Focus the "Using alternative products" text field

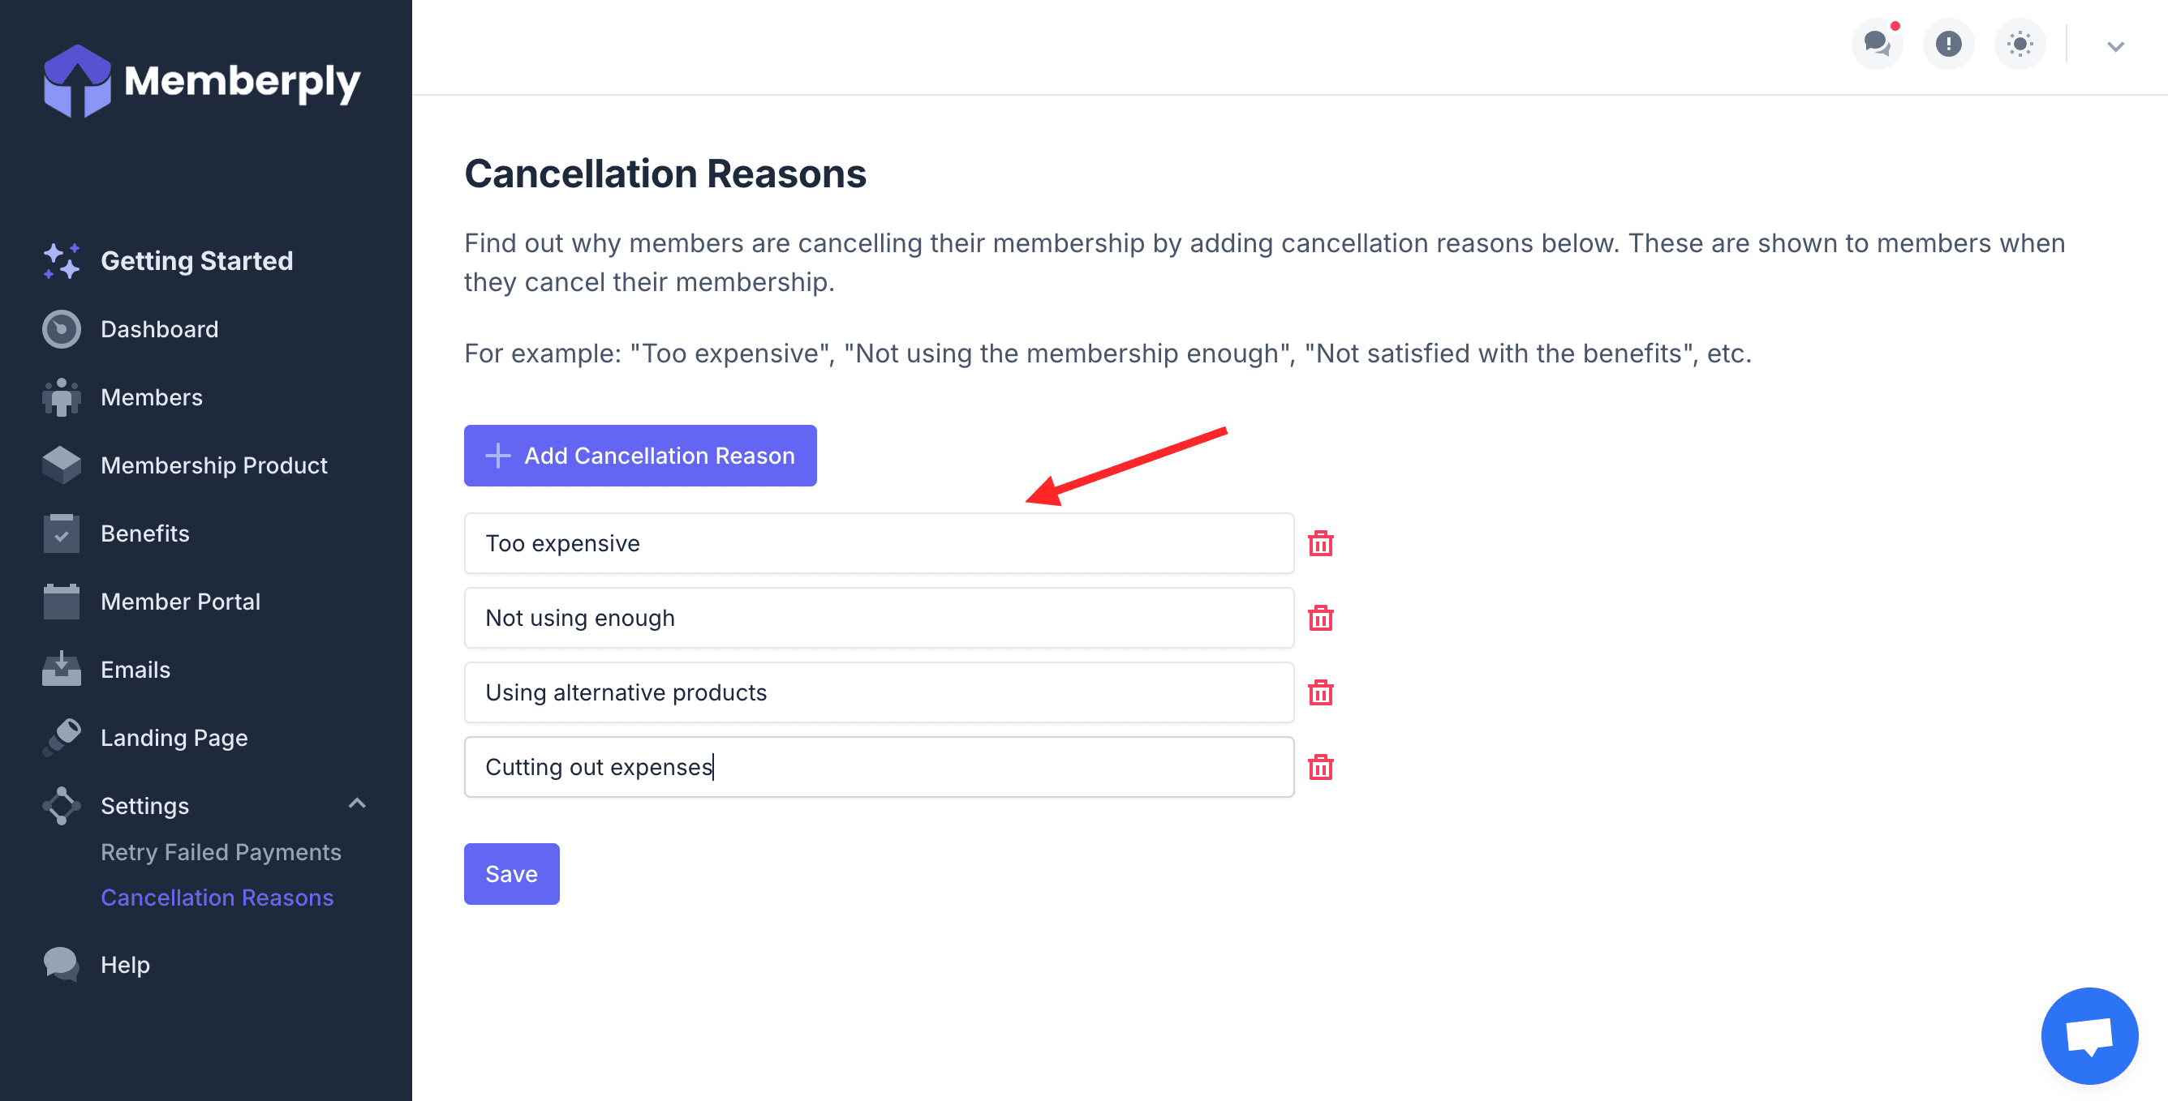tap(878, 692)
